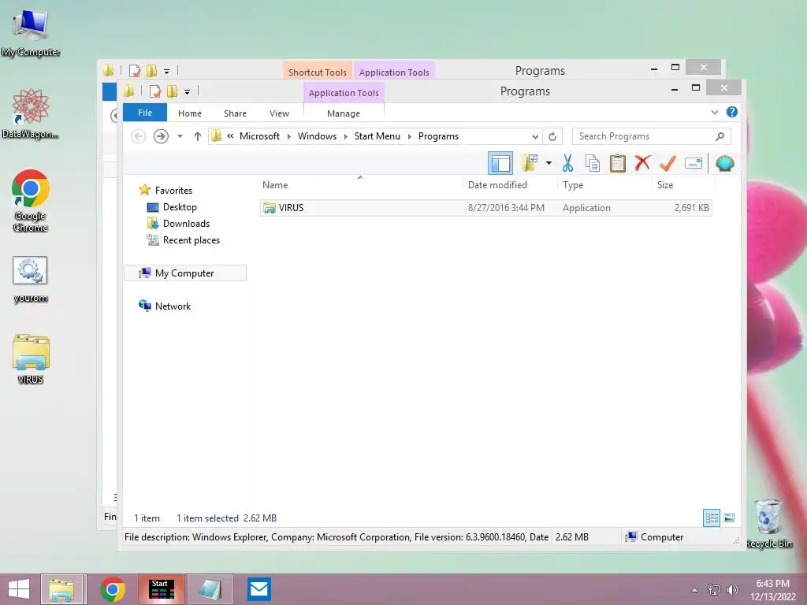The width and height of the screenshot is (807, 605).
Task: Refresh the Programs folder view
Action: click(x=552, y=136)
